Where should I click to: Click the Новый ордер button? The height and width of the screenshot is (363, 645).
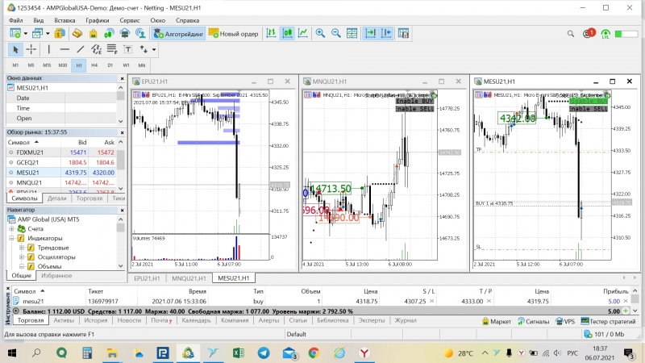[233, 34]
